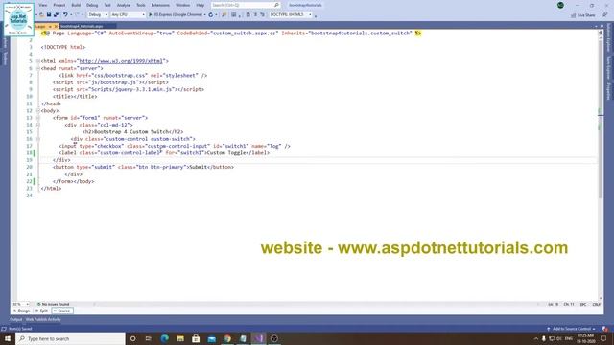Open Microsoft Store from the taskbar
The width and height of the screenshot is (614, 345).
[x=196, y=338]
